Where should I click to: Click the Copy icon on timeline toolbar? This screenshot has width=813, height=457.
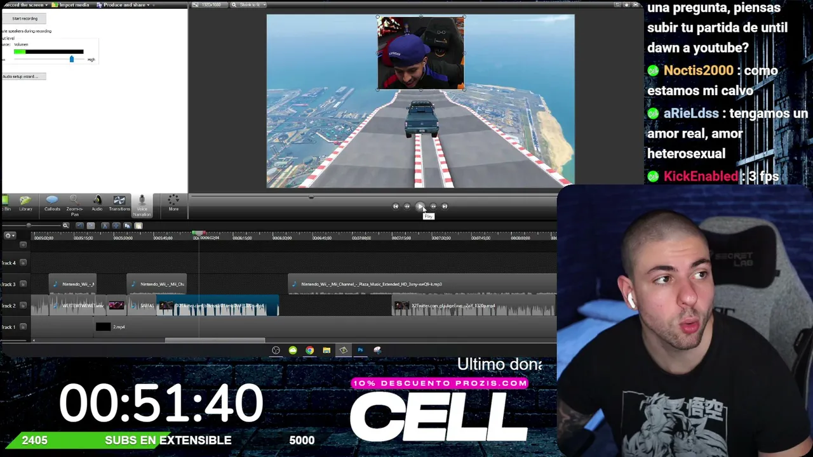[127, 225]
